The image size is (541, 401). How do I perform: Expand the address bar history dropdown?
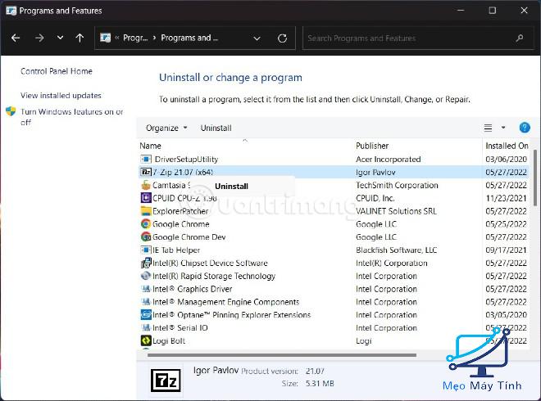click(257, 38)
